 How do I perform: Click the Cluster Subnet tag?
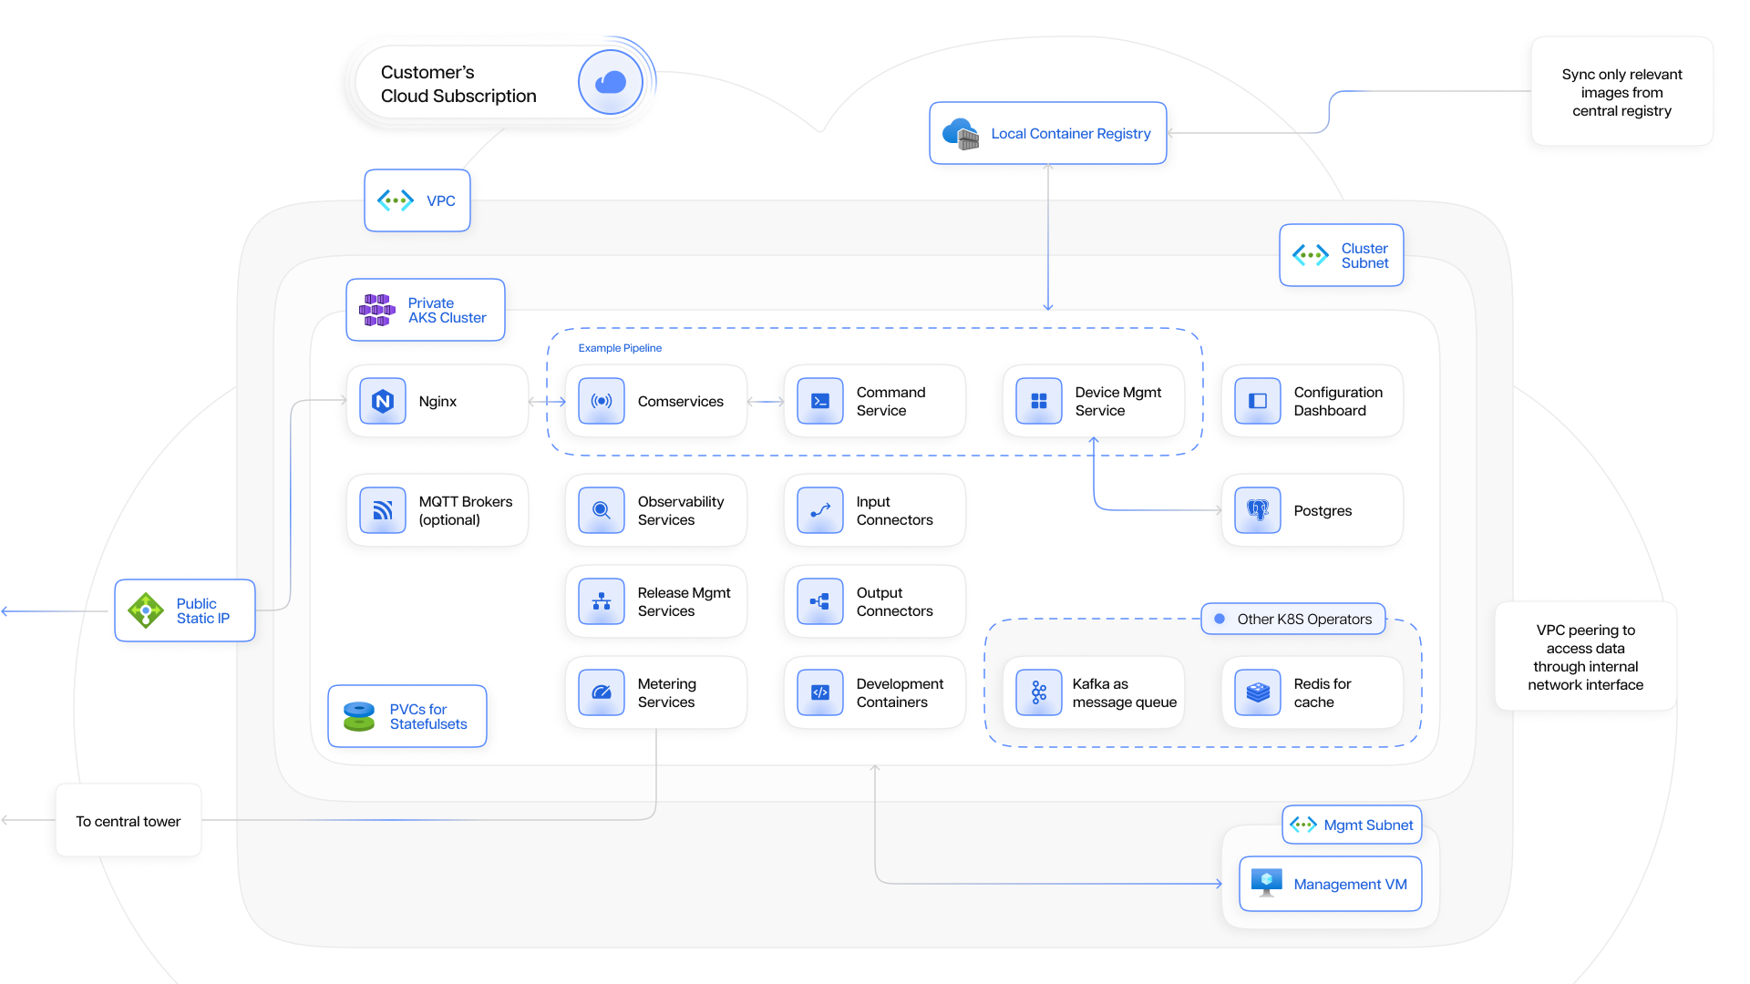pos(1341,255)
